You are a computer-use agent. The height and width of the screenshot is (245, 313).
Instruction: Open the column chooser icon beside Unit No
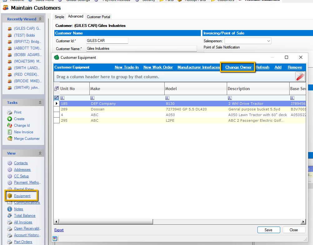tap(57, 89)
